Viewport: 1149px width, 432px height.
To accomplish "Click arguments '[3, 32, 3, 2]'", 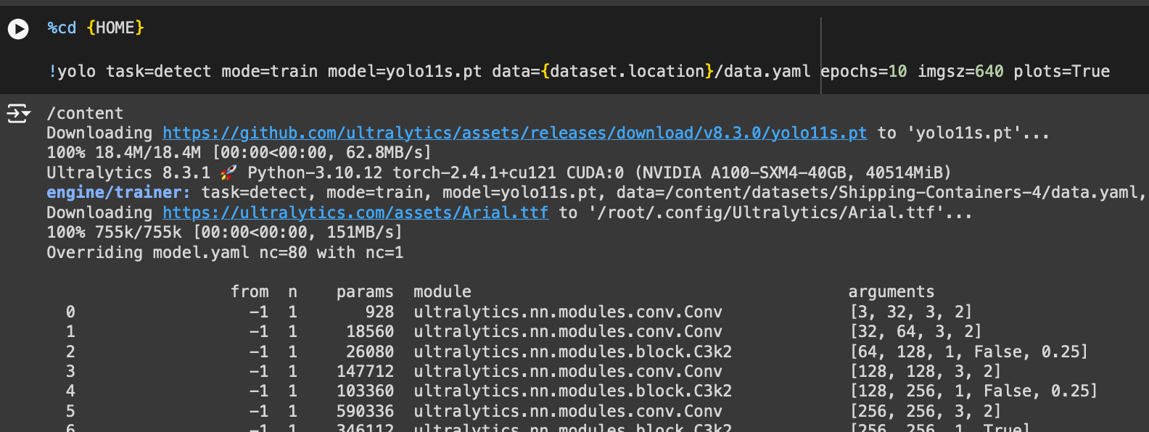I will [910, 312].
